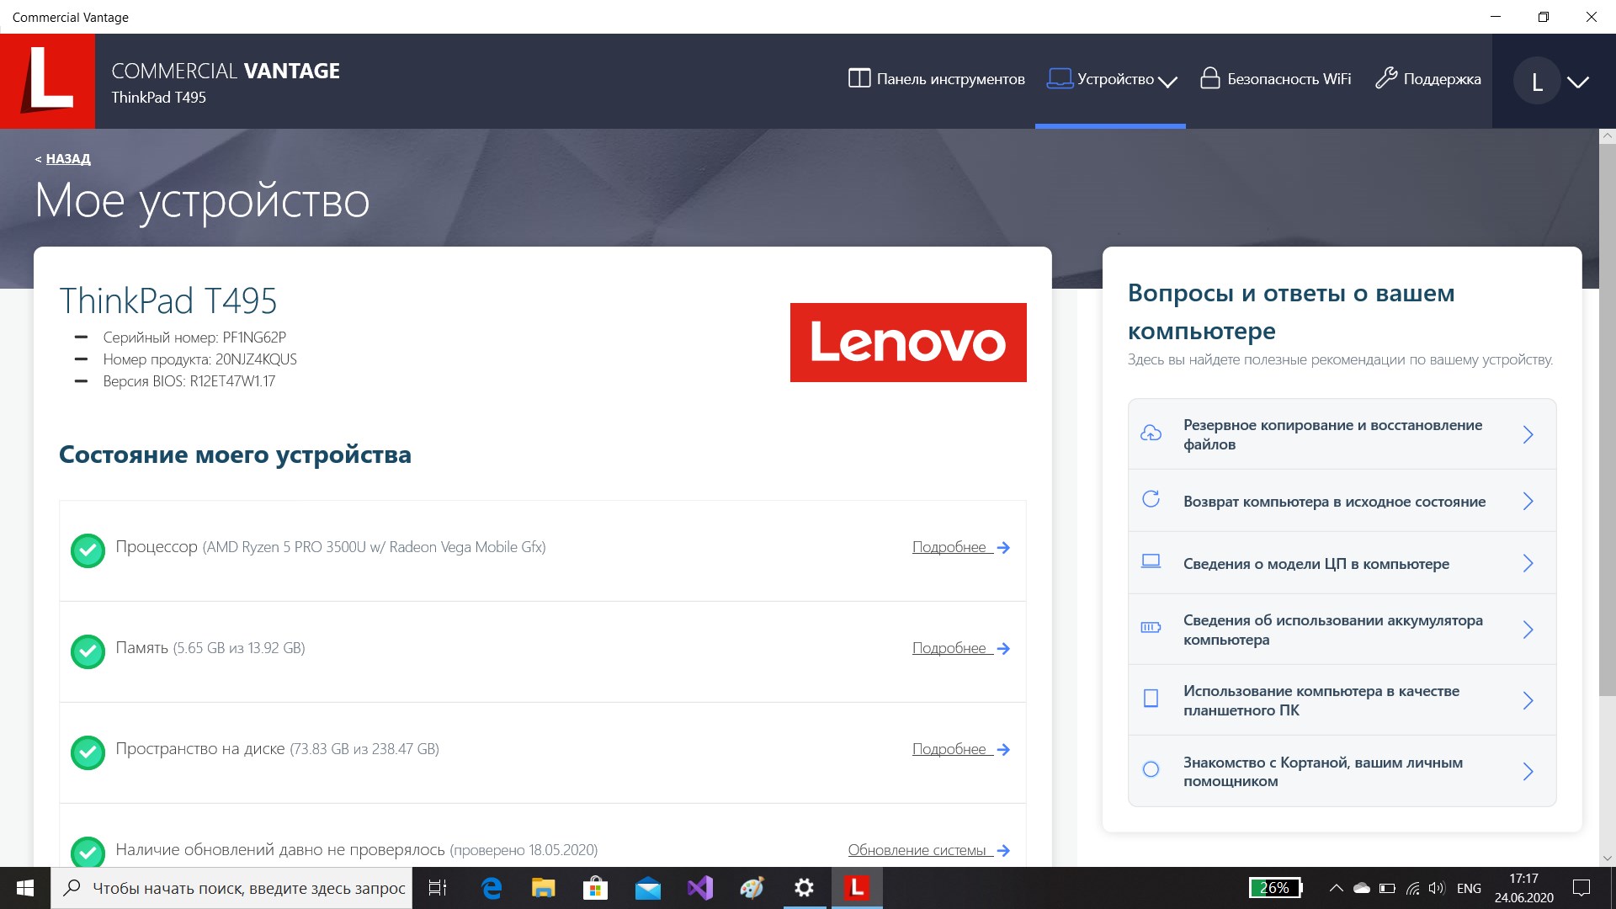Open Paint app from taskbar

point(752,888)
